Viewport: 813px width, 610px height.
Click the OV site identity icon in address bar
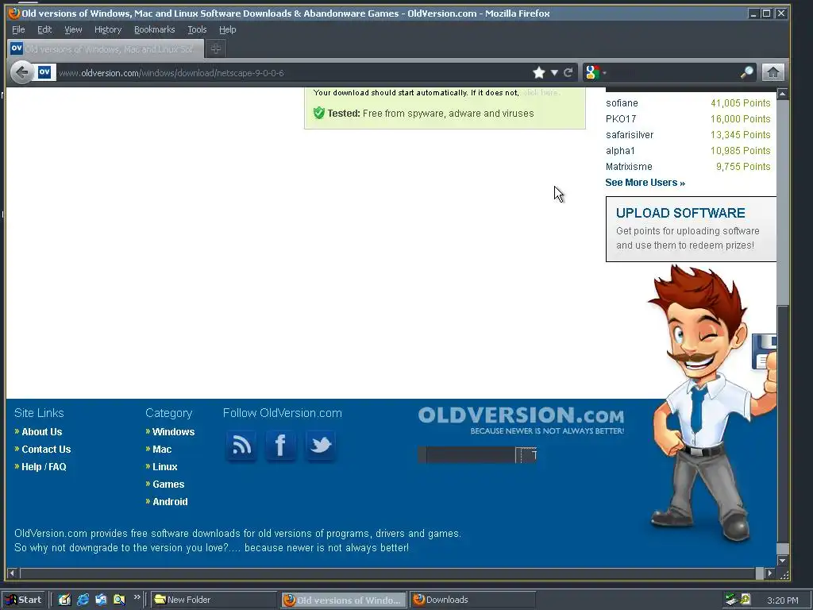(44, 72)
